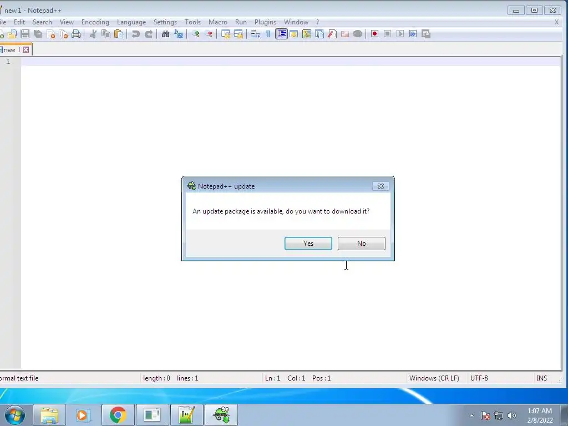
Task: Click the volume speaker tray icon
Action: click(512, 415)
